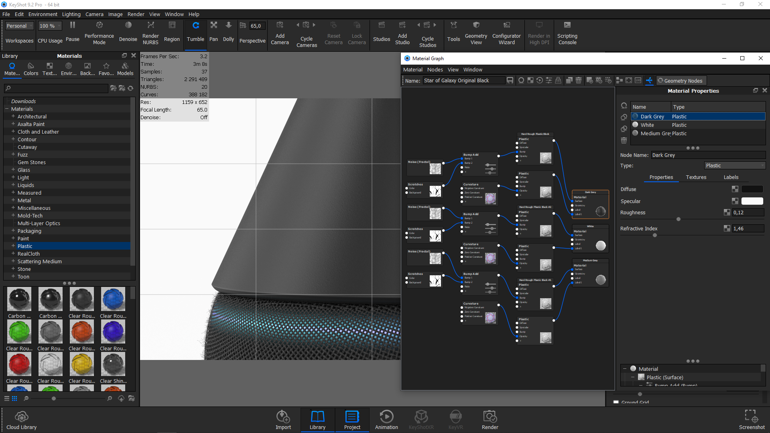The width and height of the screenshot is (770, 433).
Task: Click the Render button
Action: (x=490, y=419)
